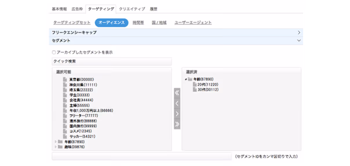The width and height of the screenshot is (350, 166).
Task: Select the 学生(33333) label text
Action: click(79, 95)
